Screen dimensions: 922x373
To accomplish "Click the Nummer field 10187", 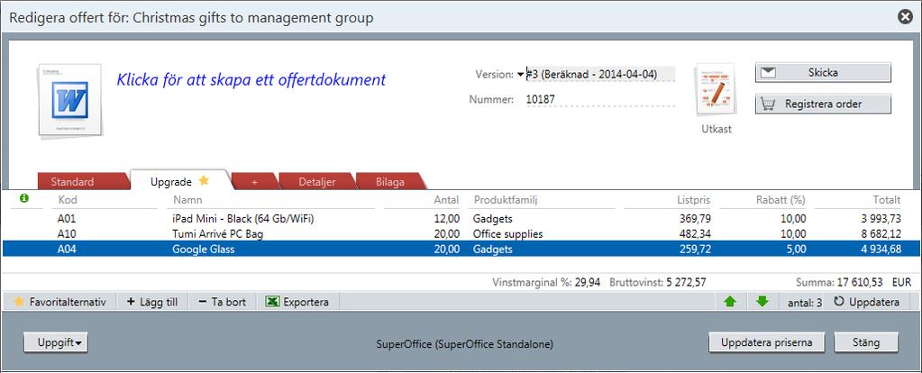I will [x=600, y=99].
